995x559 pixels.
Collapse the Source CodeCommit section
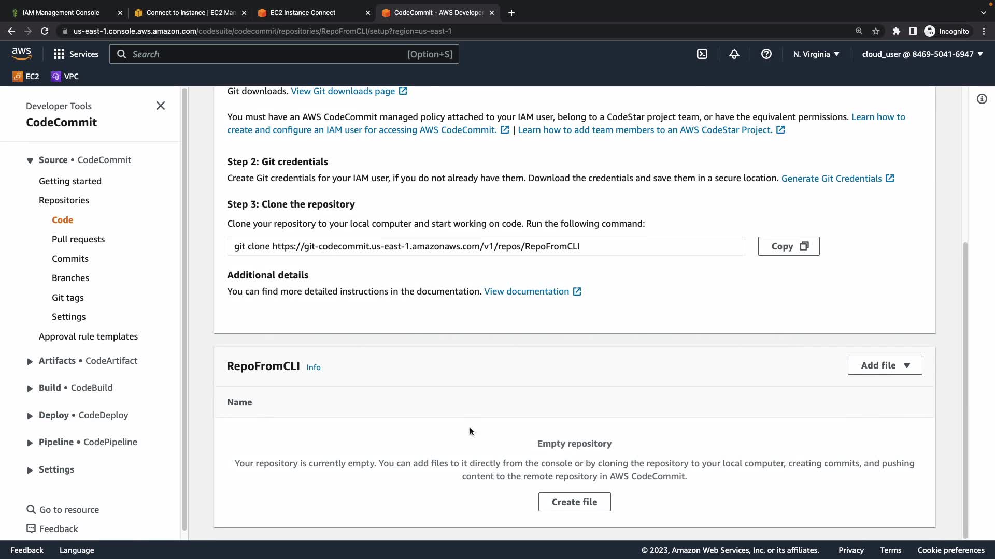point(30,160)
